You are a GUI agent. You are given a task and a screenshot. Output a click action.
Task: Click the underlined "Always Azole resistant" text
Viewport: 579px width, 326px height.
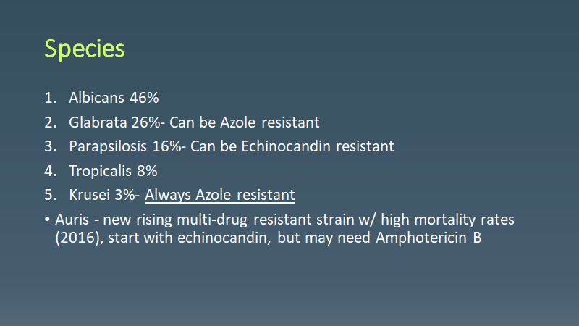pos(220,195)
